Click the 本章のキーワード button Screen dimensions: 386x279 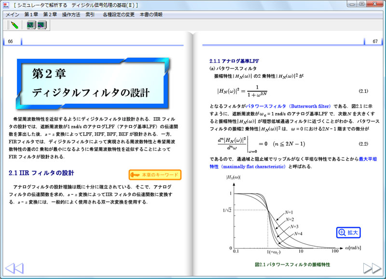coord(155,175)
